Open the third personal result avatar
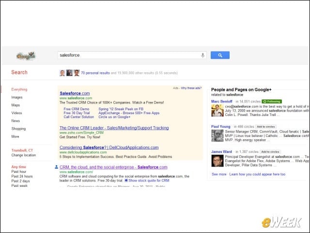The width and height of the screenshot is (310, 233). click(77, 73)
